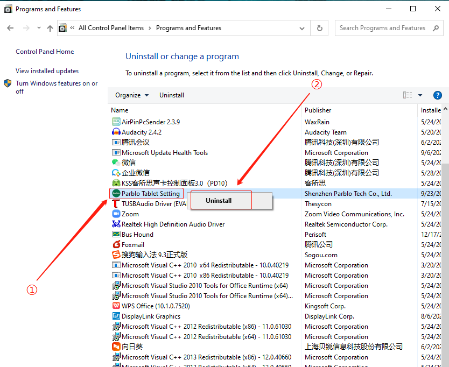The width and height of the screenshot is (449, 367).
Task: Click the Microsoft Update Health Tools icon
Action: tap(116, 153)
